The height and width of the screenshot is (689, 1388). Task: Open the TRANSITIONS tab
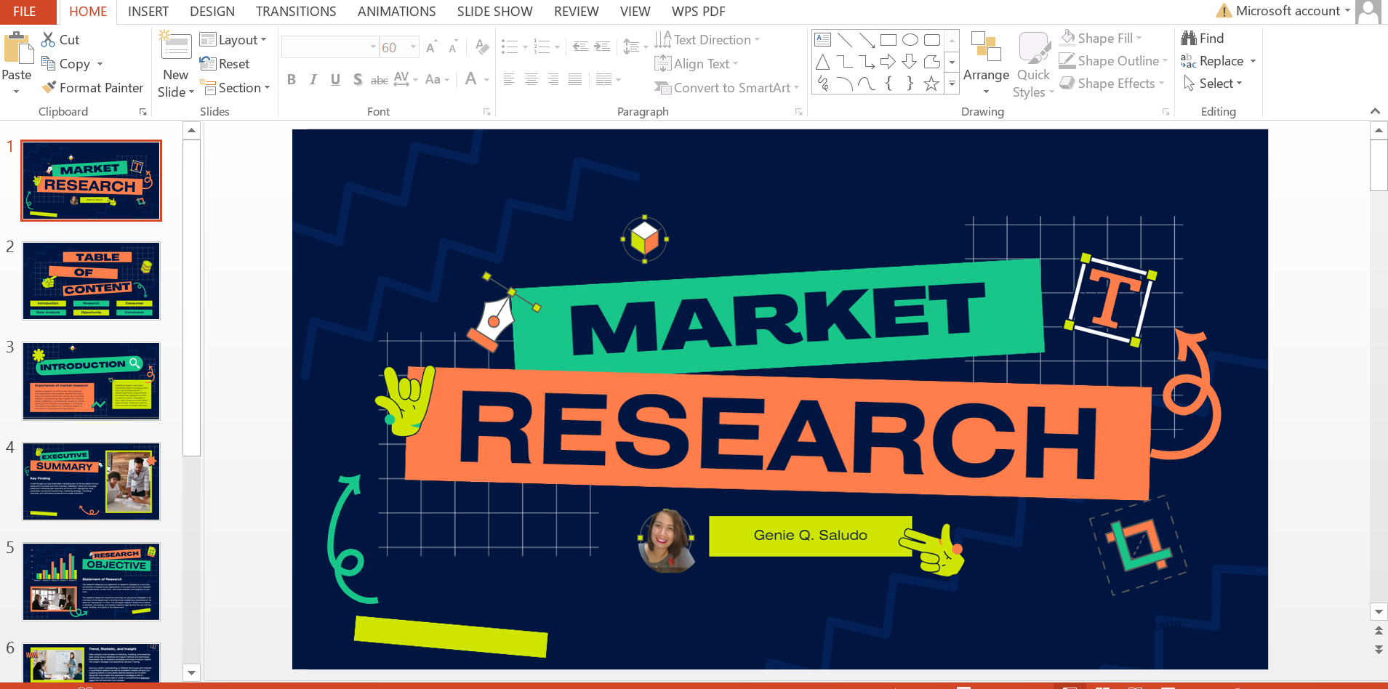(296, 12)
